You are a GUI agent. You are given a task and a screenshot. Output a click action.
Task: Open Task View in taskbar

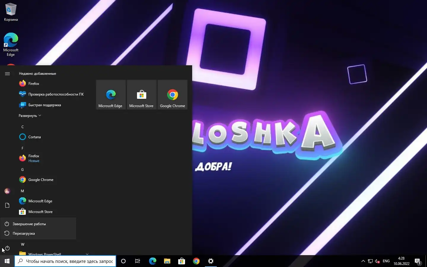coord(138,261)
